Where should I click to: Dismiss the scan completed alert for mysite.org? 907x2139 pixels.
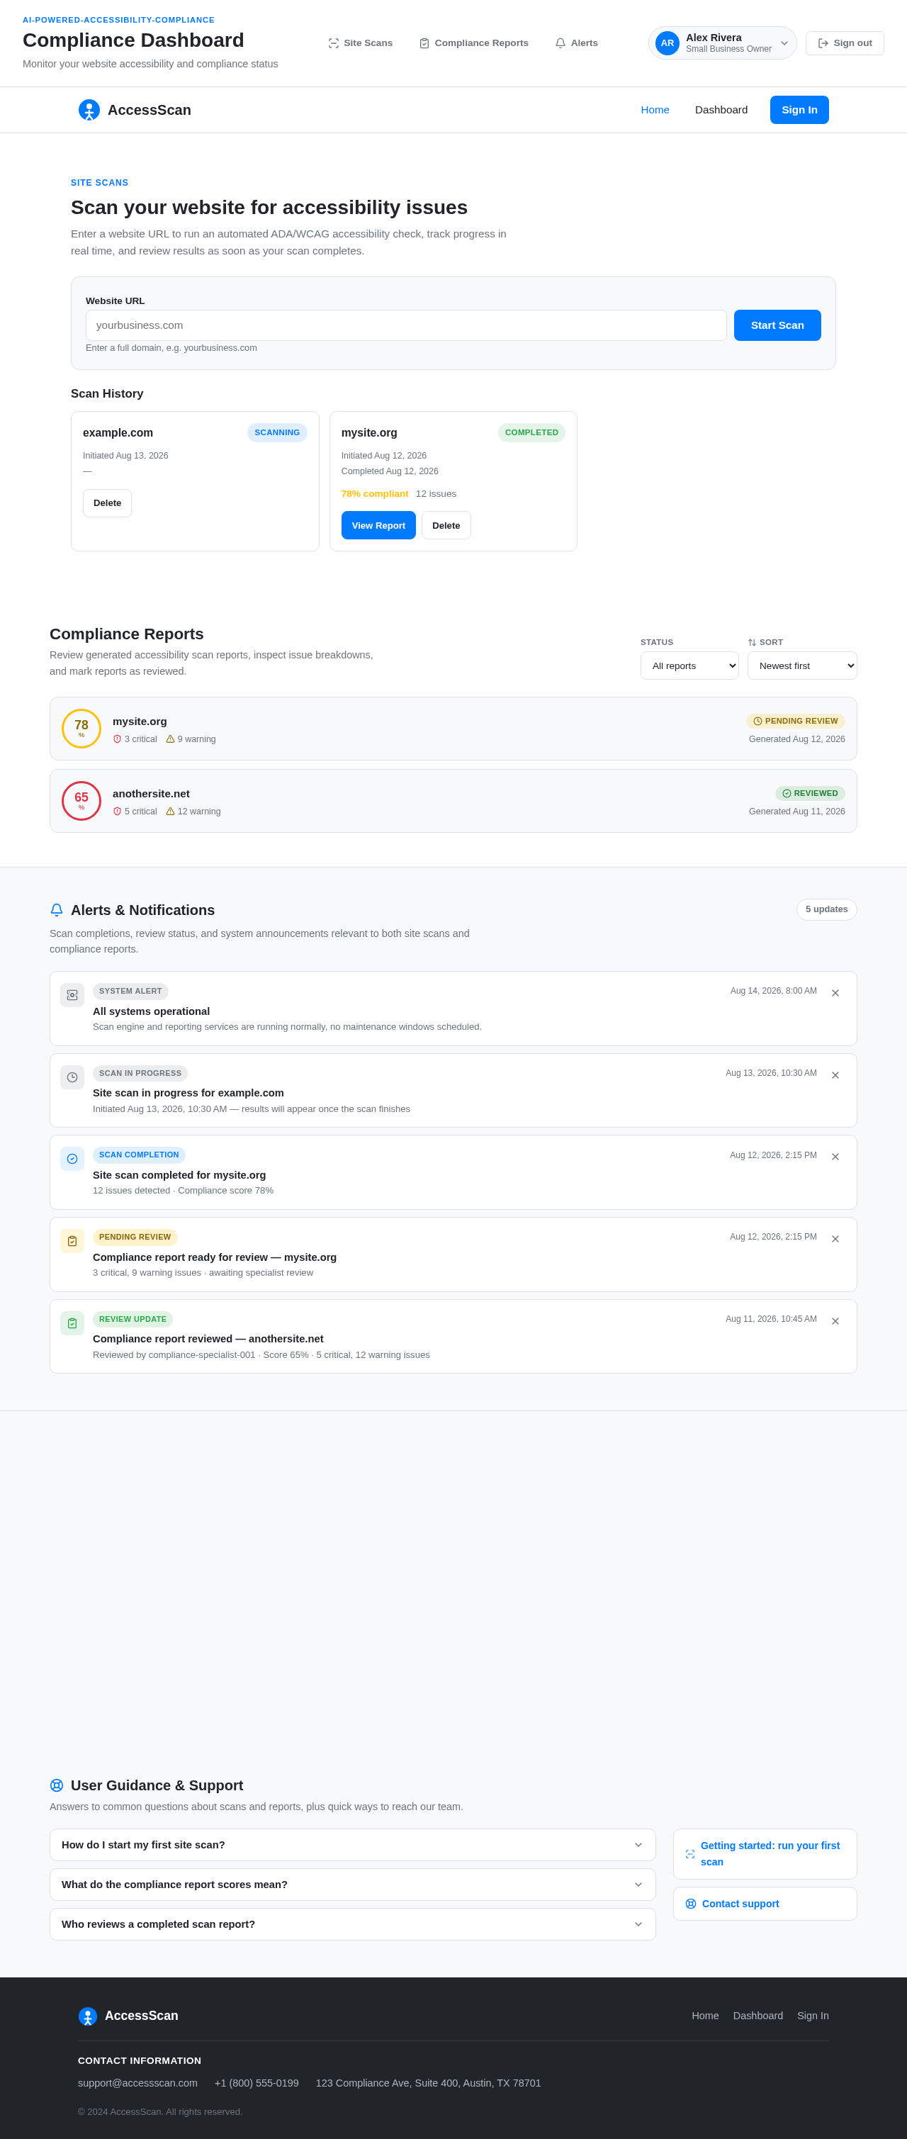pos(835,1157)
